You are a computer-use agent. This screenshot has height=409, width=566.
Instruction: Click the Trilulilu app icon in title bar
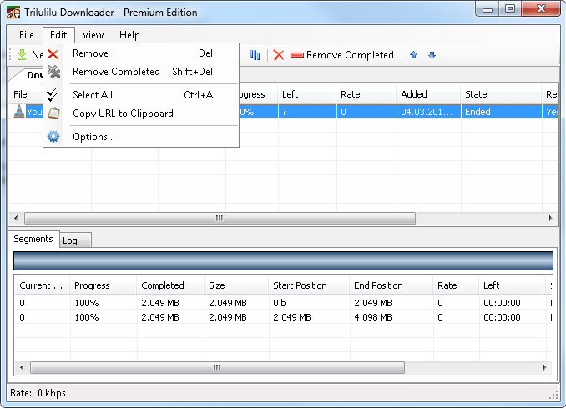13,13
